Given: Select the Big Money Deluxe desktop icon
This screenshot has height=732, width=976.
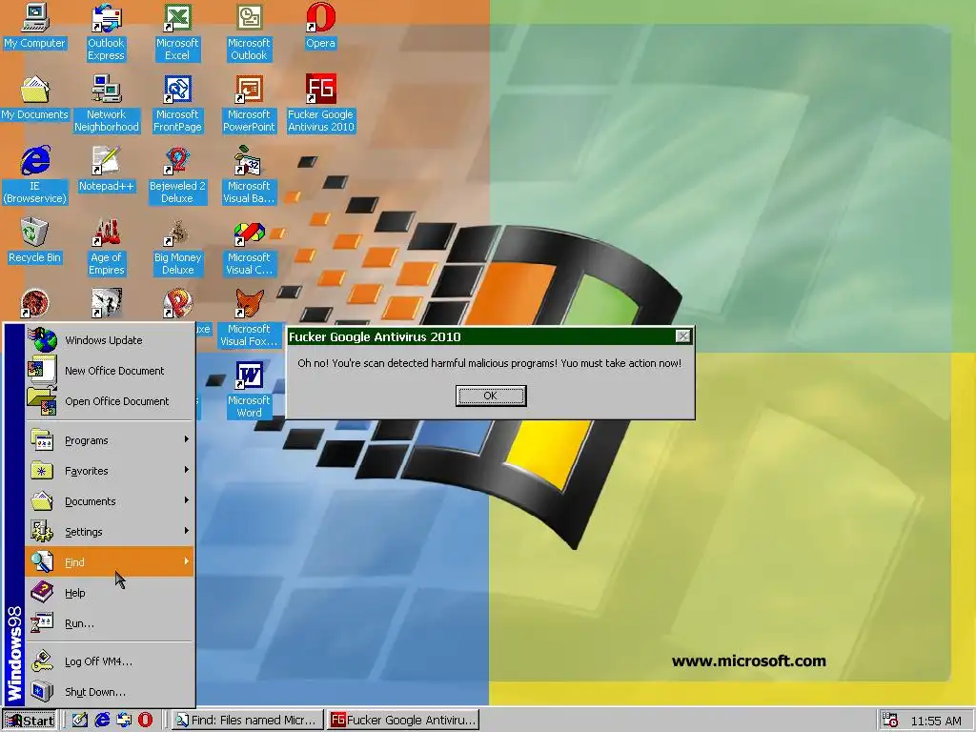Looking at the screenshot, I should point(177,246).
